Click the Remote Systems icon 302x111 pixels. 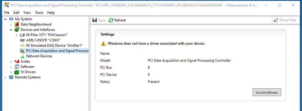[x=11, y=77]
